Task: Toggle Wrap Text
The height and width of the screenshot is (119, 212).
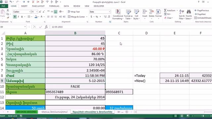Action: click(74, 12)
